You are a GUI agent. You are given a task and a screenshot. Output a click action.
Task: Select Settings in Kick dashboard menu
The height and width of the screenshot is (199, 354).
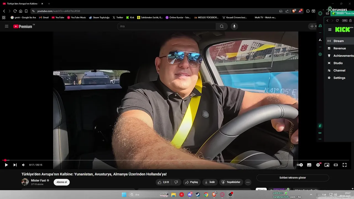(340, 78)
